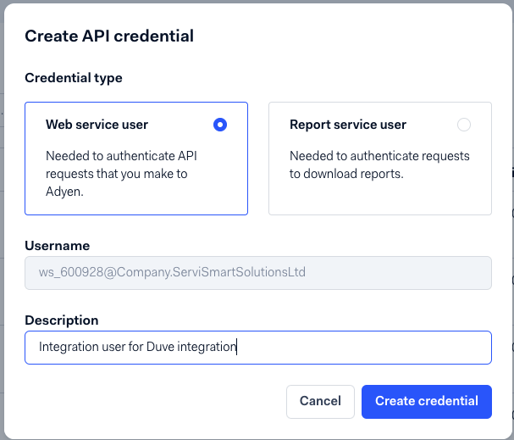
Task: Click the Username label
Action: point(58,246)
